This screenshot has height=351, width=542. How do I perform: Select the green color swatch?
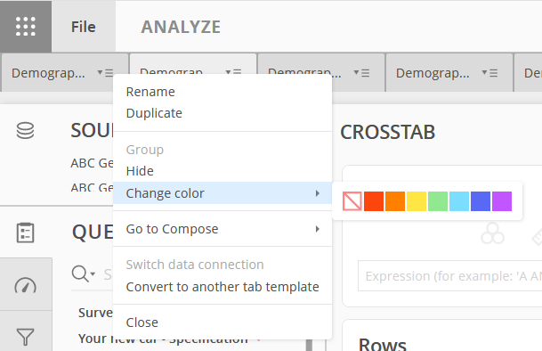pyautogui.click(x=438, y=201)
